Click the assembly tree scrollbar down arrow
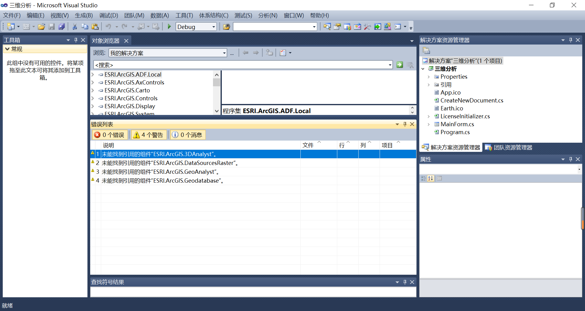The width and height of the screenshot is (585, 311). (217, 111)
